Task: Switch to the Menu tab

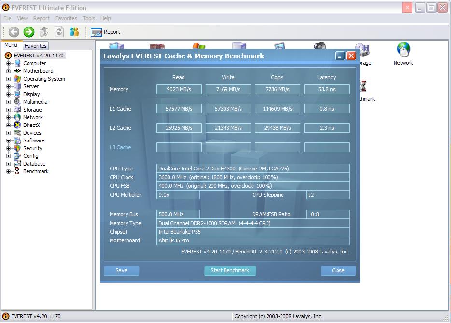Action: (11, 45)
